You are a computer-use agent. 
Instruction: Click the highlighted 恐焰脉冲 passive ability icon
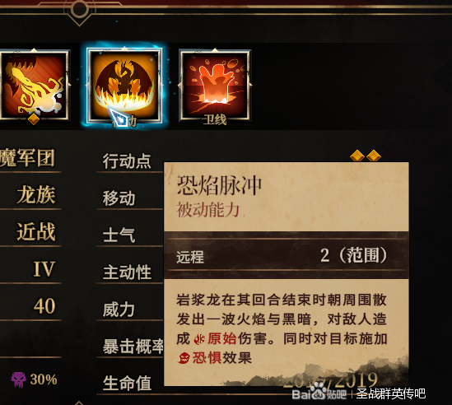[x=124, y=85]
